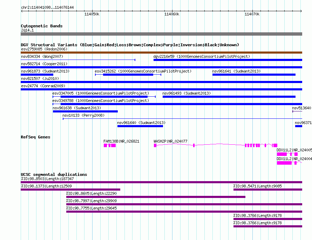Select duplication %ID:98.7755|Length:29645 label
Screen dimensions: 312x240
(91, 208)
